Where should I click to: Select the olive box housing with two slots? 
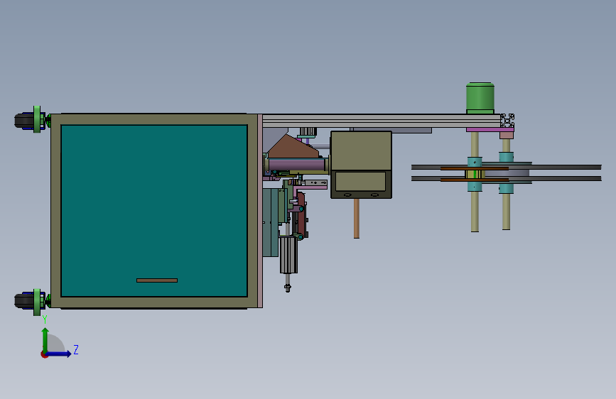tap(361, 165)
